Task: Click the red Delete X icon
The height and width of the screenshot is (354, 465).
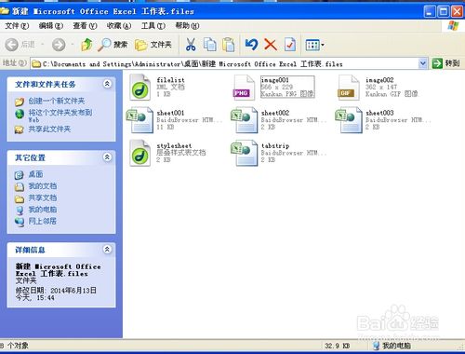Action: [271, 45]
